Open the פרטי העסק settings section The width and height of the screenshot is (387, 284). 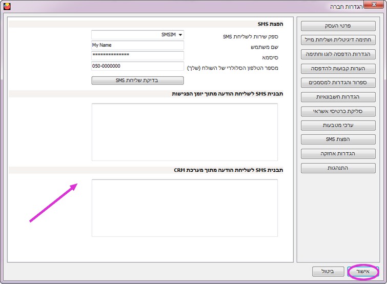pyautogui.click(x=338, y=26)
